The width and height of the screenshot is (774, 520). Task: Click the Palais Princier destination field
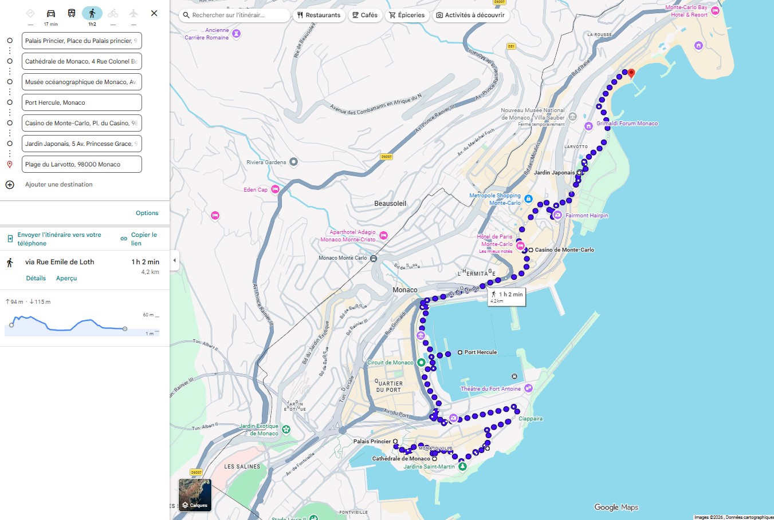pyautogui.click(x=81, y=41)
